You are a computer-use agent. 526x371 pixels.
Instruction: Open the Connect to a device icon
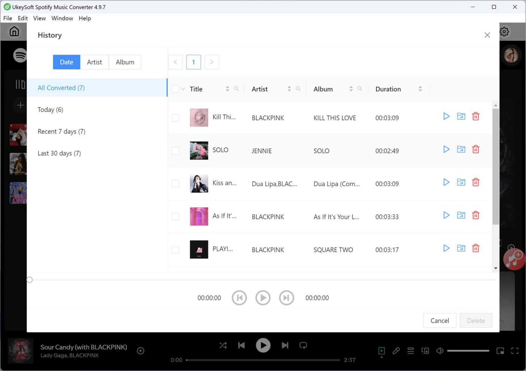425,351
